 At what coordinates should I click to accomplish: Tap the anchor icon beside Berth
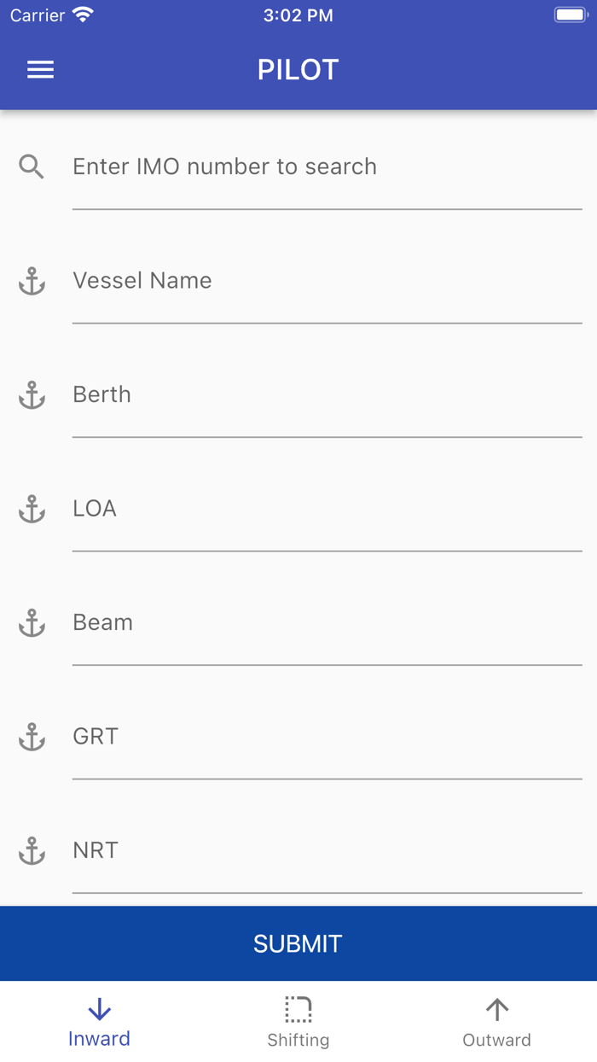32,395
